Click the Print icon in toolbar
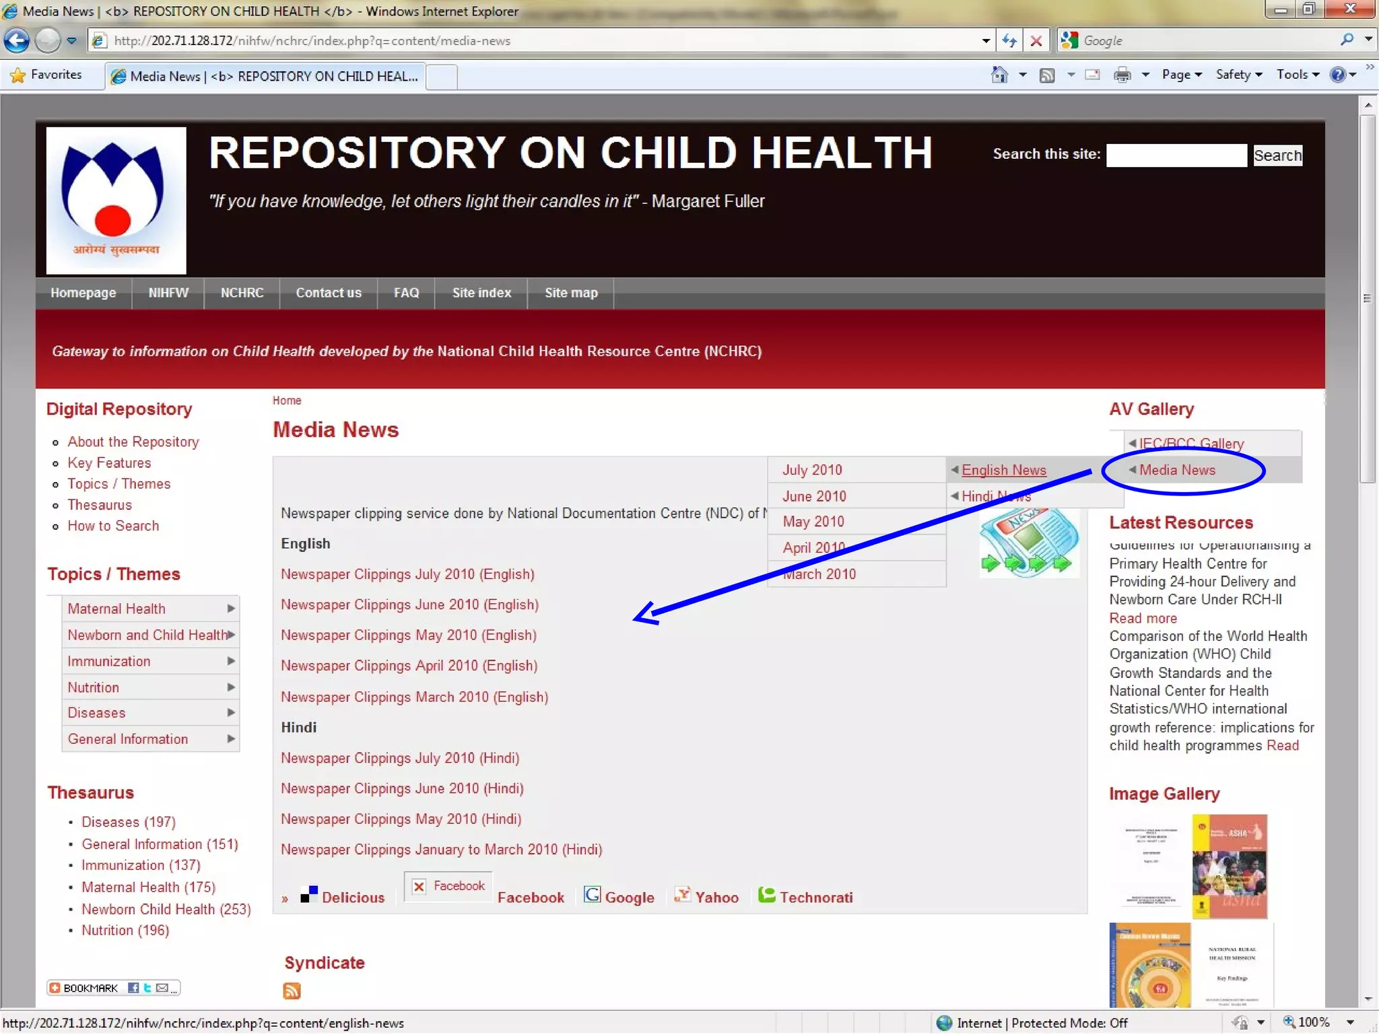Screen dimensions: 1379x1034 tap(1122, 75)
